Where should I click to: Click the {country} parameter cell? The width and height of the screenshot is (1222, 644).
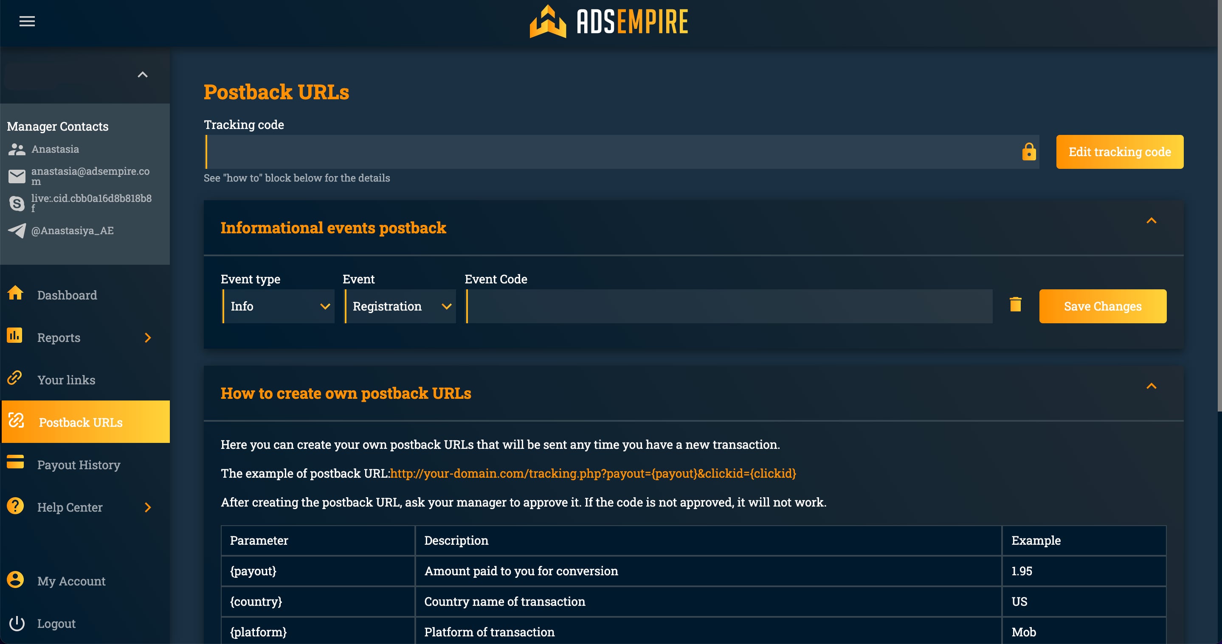click(318, 601)
